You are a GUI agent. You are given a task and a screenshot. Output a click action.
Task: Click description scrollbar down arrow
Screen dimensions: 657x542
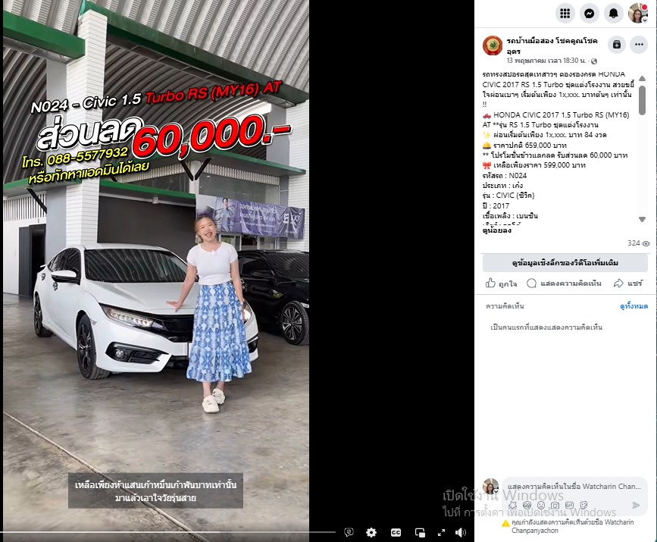[x=642, y=219]
